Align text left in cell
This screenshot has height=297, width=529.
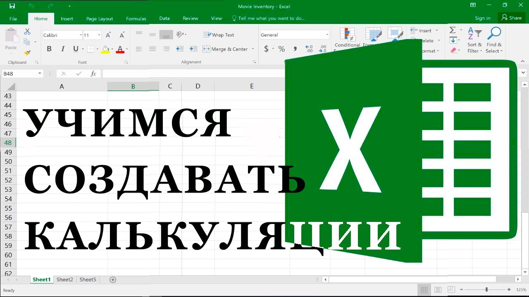pyautogui.click(x=139, y=49)
